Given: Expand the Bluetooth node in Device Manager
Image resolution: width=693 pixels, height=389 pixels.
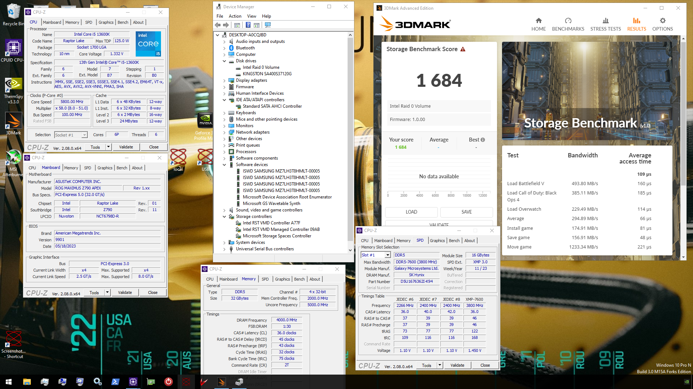Looking at the screenshot, I should pyautogui.click(x=224, y=48).
